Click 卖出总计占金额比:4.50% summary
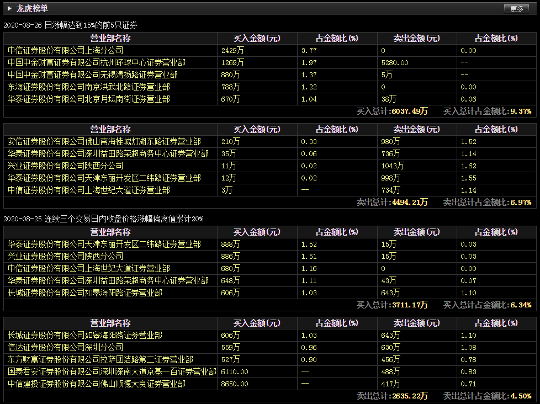Viewport: 540px width, 404px height. tap(487, 396)
